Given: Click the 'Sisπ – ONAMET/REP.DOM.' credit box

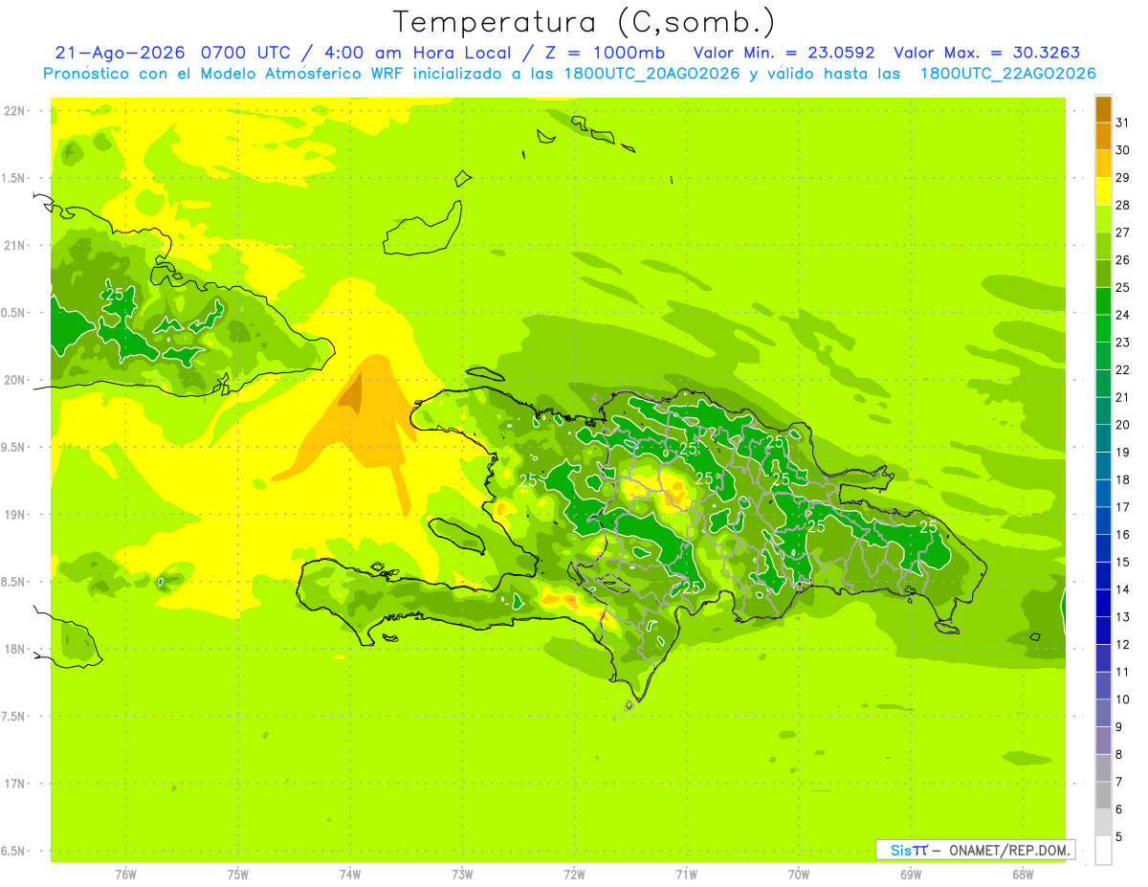Looking at the screenshot, I should tap(975, 850).
